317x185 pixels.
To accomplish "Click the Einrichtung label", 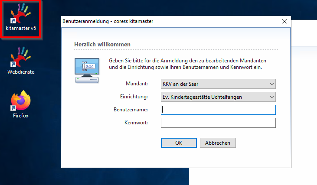I will coord(134,97).
